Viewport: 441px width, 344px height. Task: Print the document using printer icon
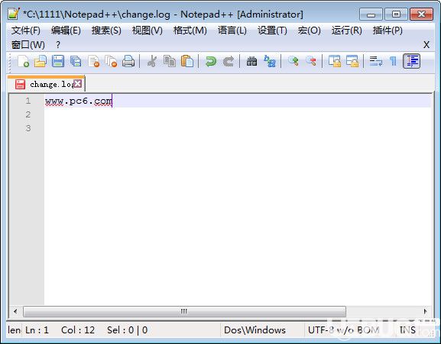tap(128, 61)
